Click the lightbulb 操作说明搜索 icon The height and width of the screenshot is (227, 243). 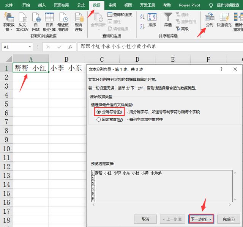point(211,5)
